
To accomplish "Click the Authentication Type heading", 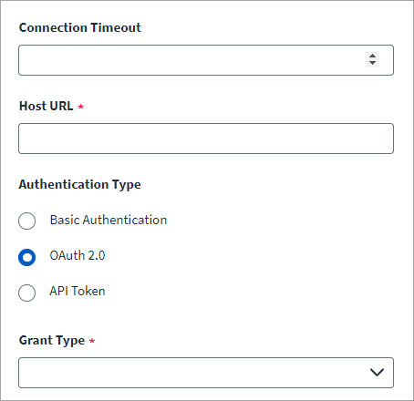I will [79, 185].
